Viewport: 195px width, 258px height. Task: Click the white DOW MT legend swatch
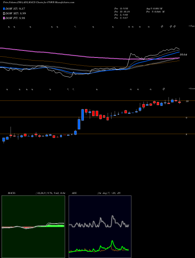4,14
